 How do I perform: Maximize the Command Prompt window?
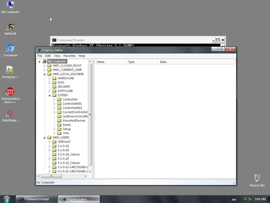pos(218,40)
